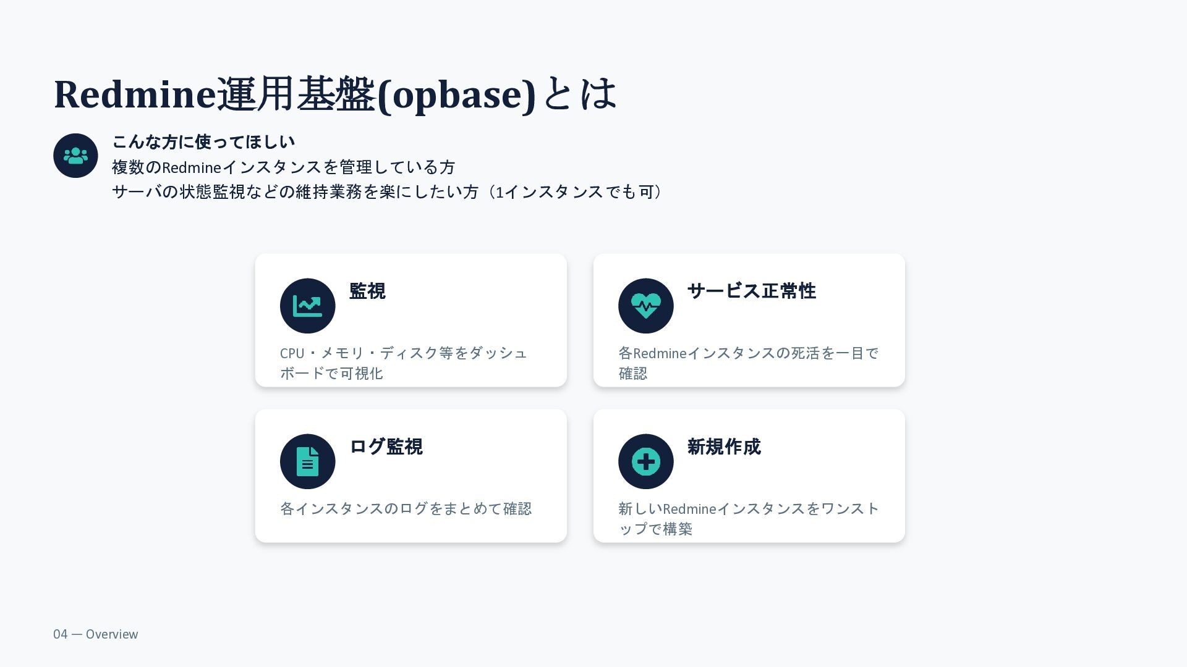
Task: Click the chart line icon for 監視
Action: pos(307,306)
